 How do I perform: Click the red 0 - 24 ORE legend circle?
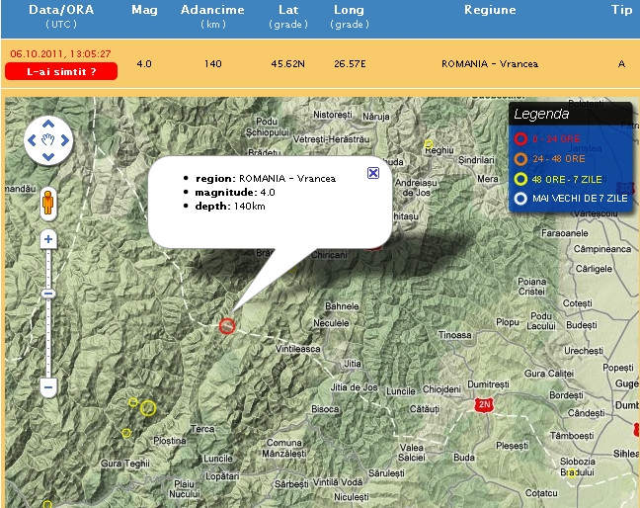click(520, 138)
